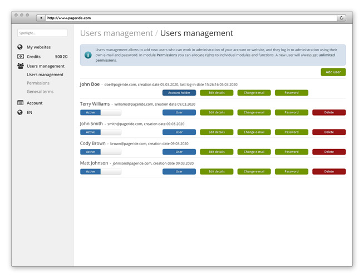Open User role selector for Cody Brown
This screenshot has width=364, height=278.
pos(179,152)
